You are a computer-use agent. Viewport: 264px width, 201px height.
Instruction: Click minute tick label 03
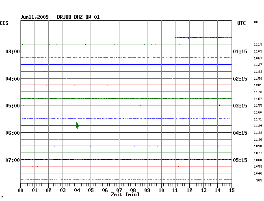63,190
